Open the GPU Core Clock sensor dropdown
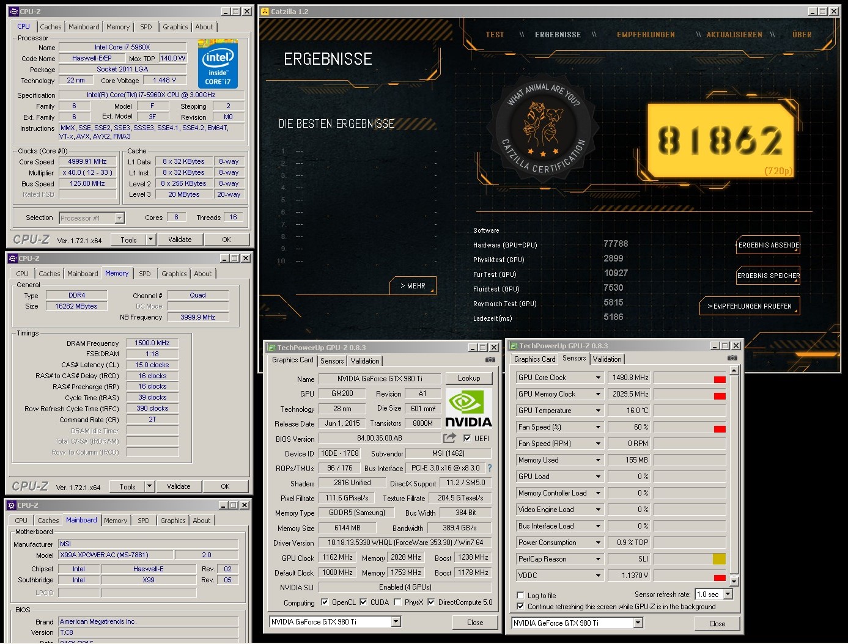This screenshot has width=848, height=644. point(598,378)
